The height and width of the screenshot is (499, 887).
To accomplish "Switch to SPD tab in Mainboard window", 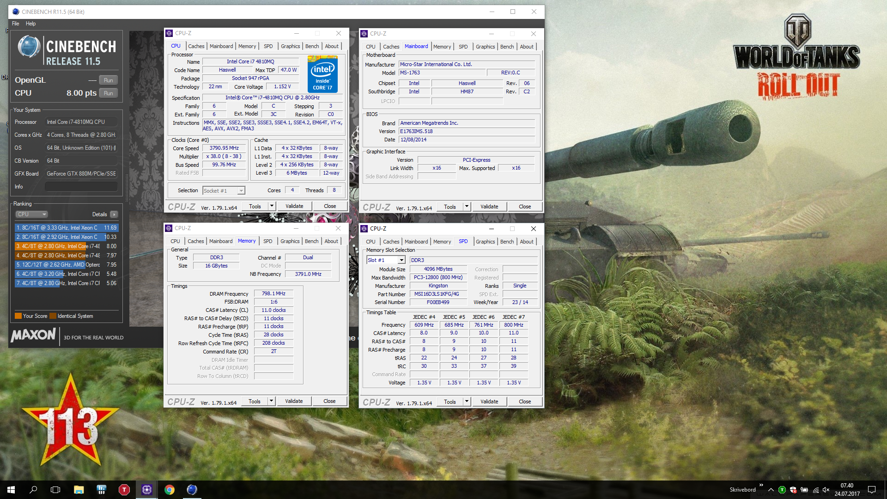I will pos(463,47).
